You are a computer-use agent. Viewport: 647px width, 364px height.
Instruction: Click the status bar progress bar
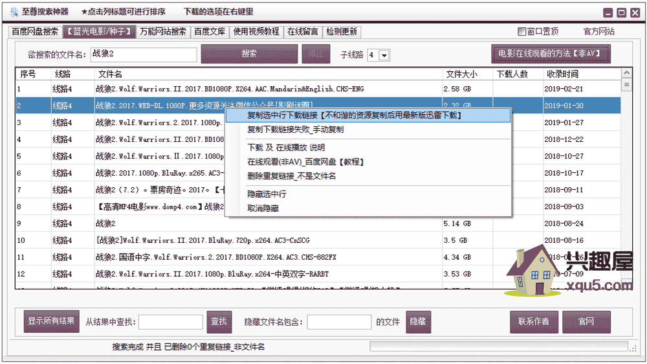point(499,347)
